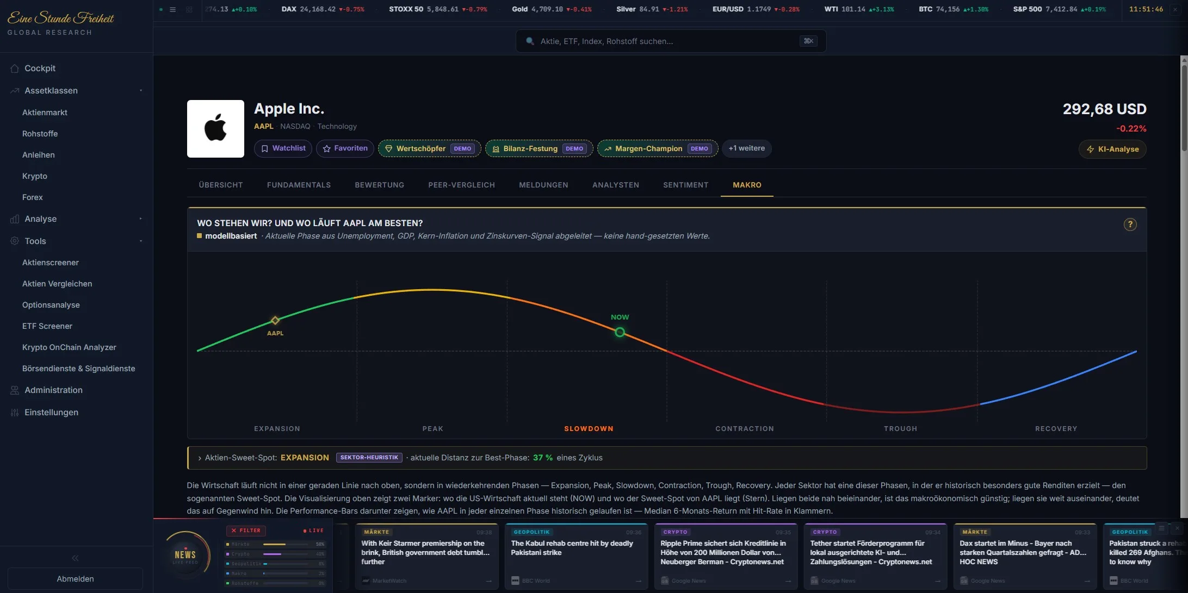Click the magnifier icon in search bar
The image size is (1188, 593).
point(530,41)
